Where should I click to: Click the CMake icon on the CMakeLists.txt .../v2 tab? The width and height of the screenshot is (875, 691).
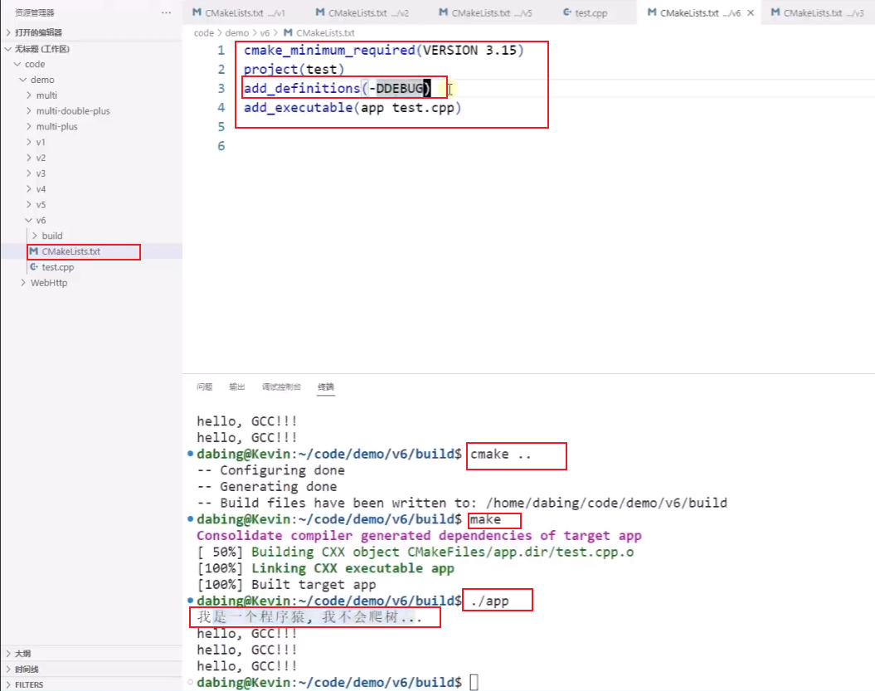pyautogui.click(x=321, y=12)
